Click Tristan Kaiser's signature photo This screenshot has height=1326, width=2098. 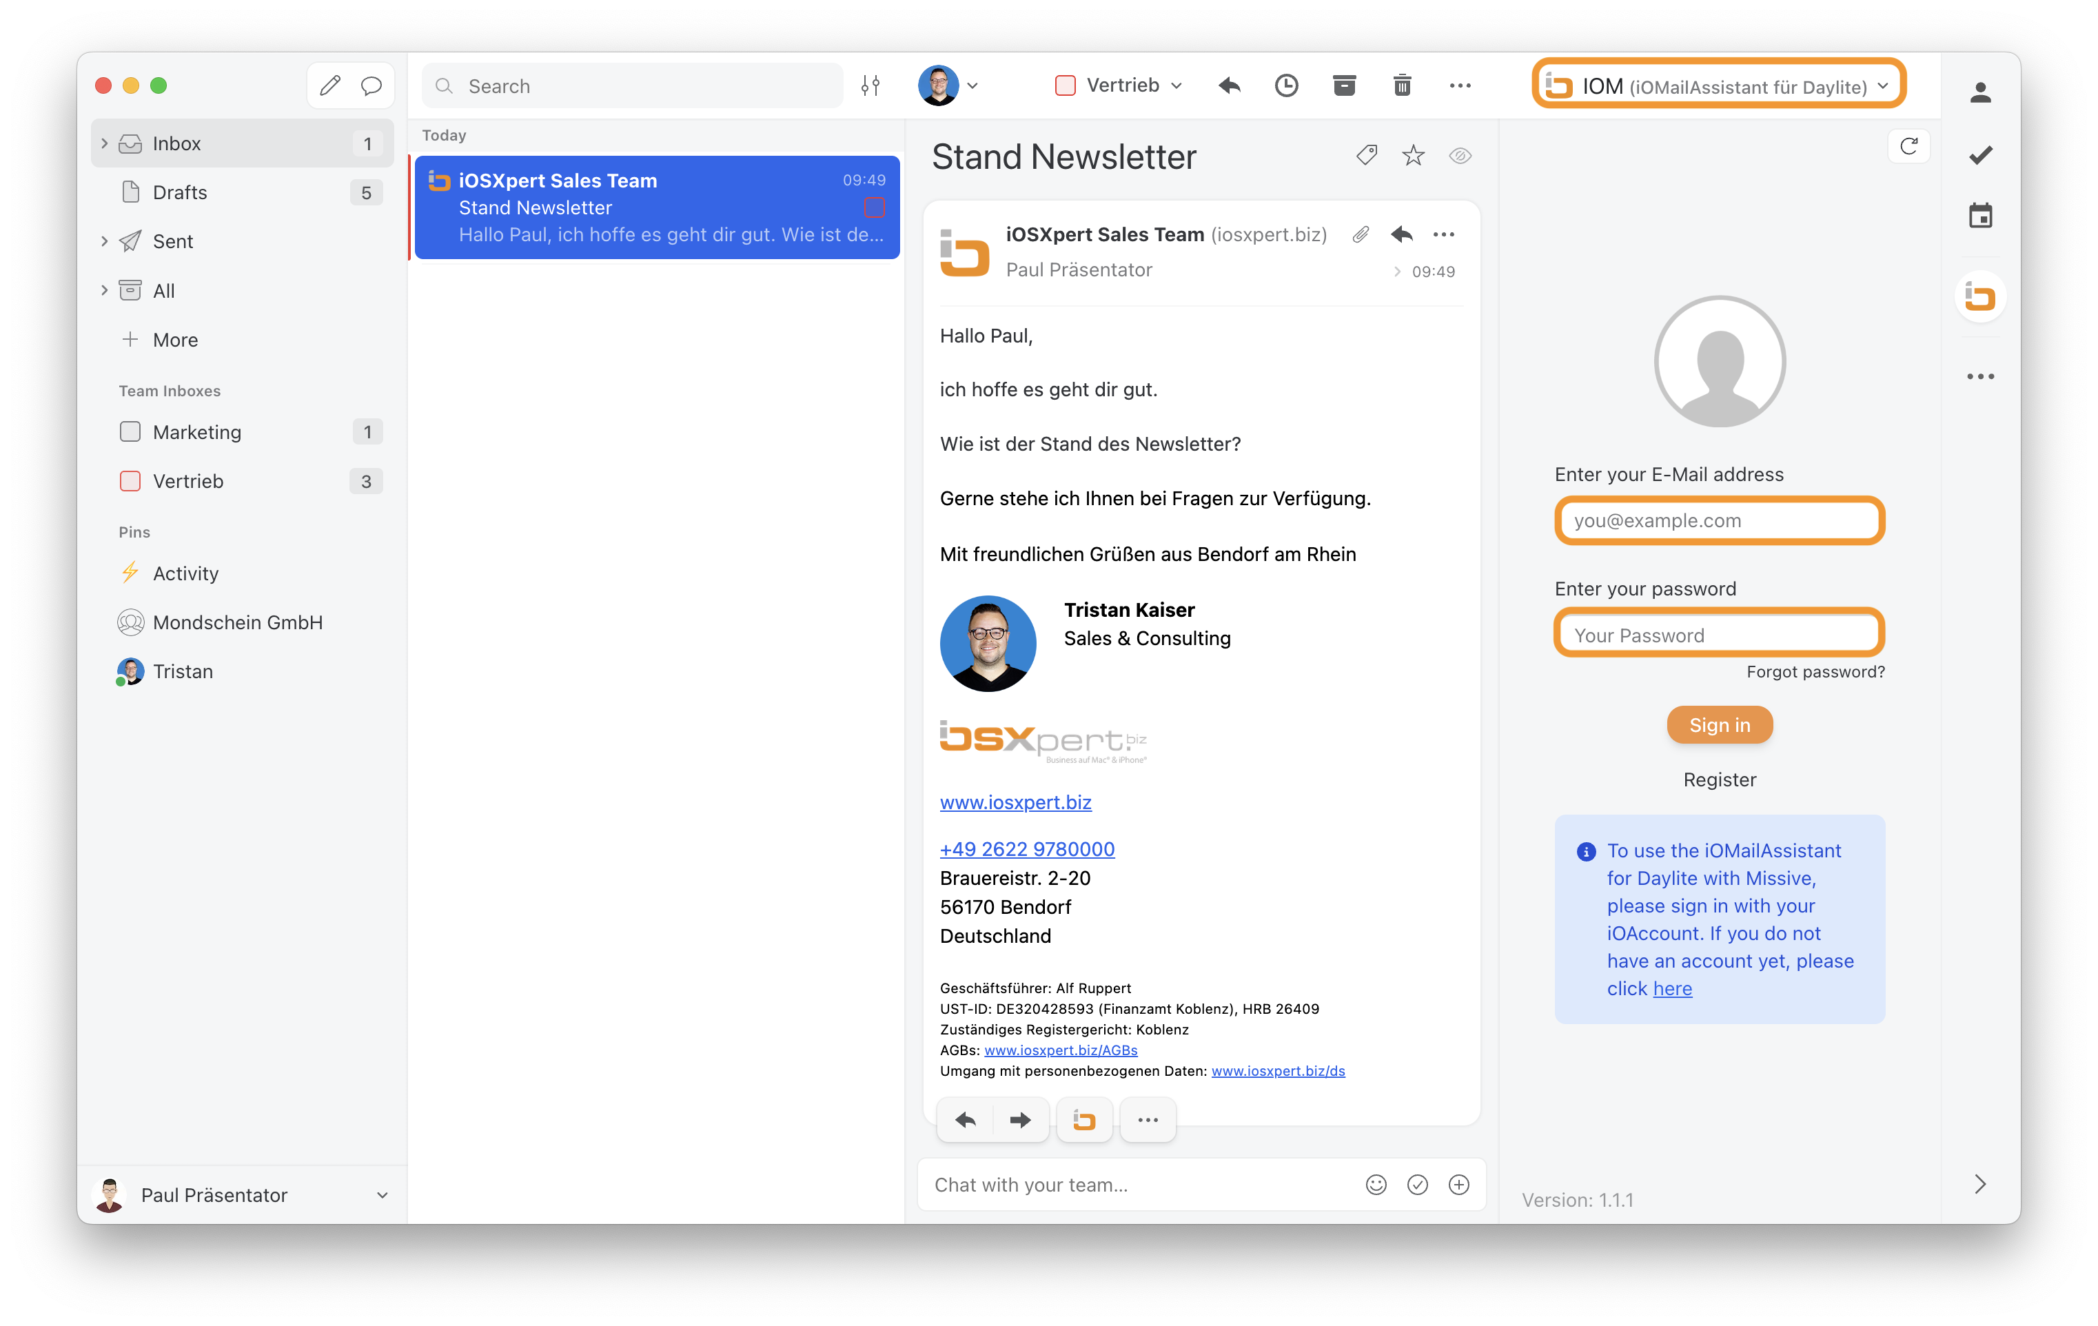click(988, 643)
